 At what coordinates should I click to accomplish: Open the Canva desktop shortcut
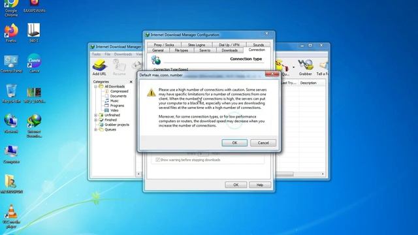pyautogui.click(x=34, y=63)
